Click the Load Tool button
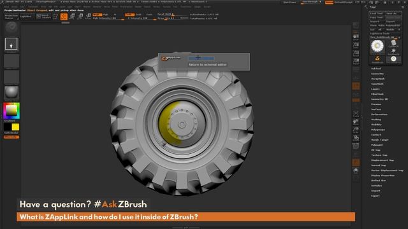Screen dimensions: 408x229 pos(377,13)
